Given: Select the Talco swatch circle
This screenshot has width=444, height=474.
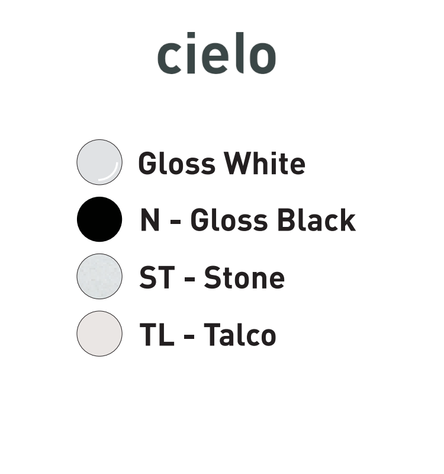Looking at the screenshot, I should point(99,334).
